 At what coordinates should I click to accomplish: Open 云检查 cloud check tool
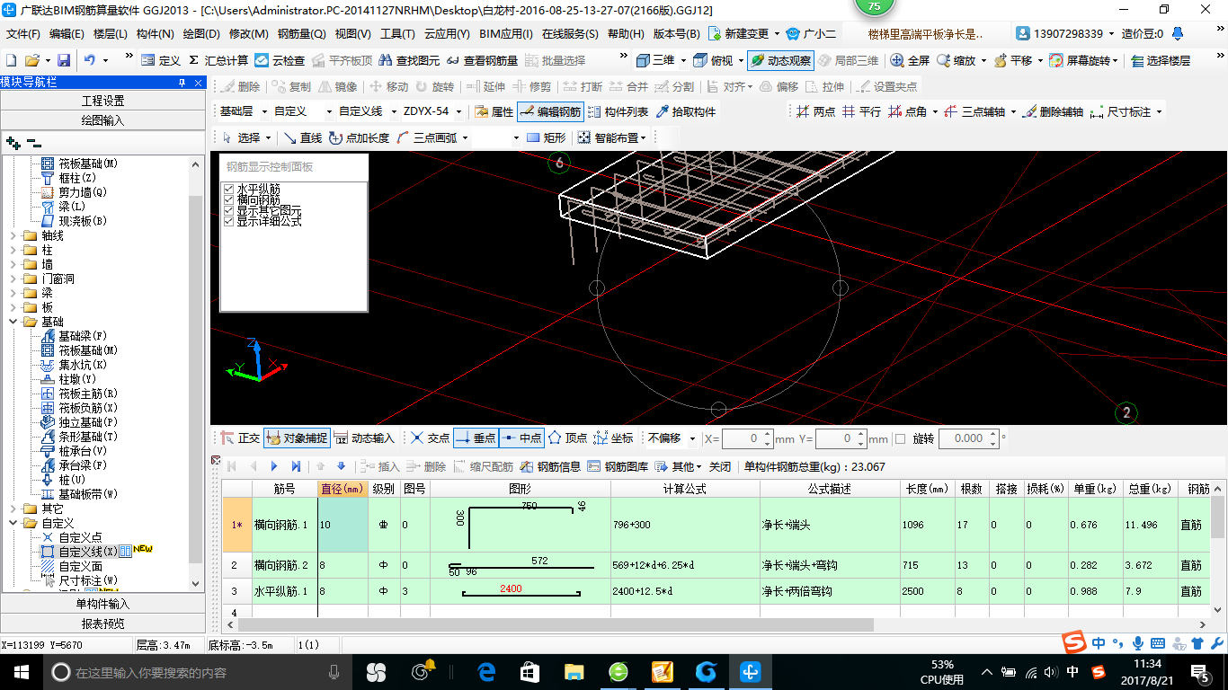(x=280, y=60)
